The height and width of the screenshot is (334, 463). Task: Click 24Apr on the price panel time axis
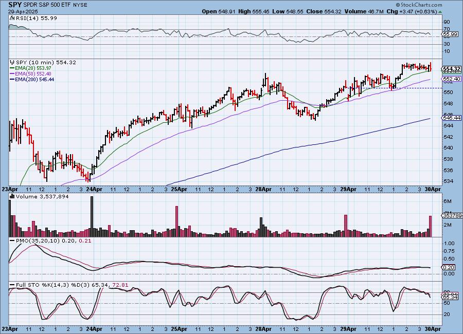[x=94, y=189]
